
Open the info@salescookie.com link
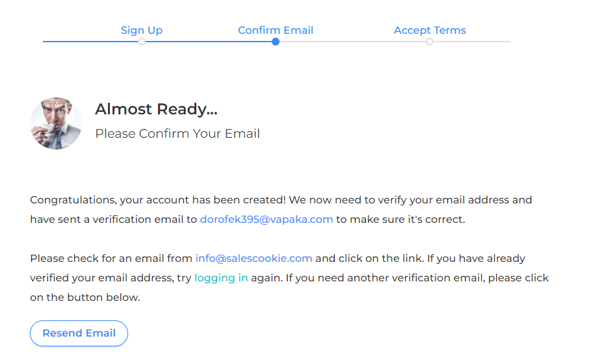tap(254, 258)
